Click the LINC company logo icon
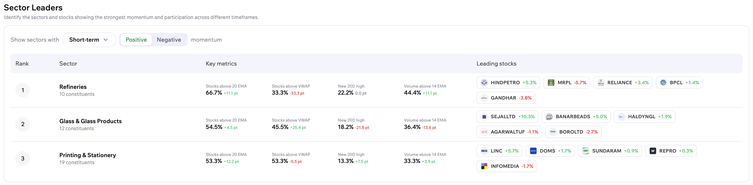This screenshot has height=185, width=753. tap(484, 151)
